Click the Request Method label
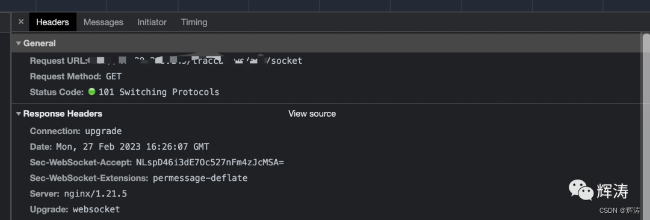The width and height of the screenshot is (650, 220). pyautogui.click(x=66, y=76)
